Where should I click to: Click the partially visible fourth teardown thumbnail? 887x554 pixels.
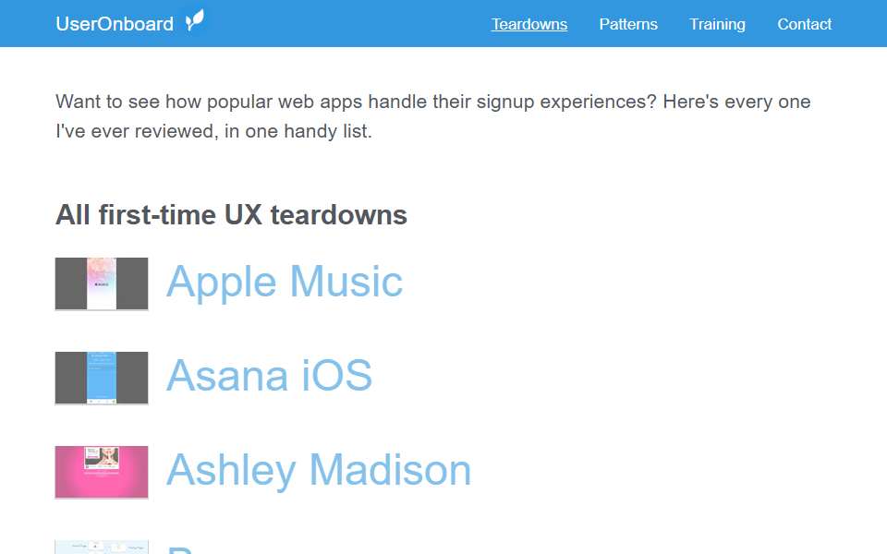pos(102,548)
